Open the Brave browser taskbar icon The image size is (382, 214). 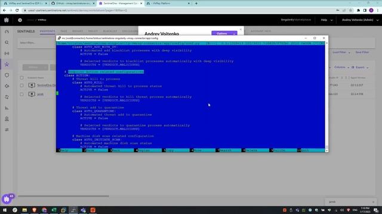coord(35,210)
